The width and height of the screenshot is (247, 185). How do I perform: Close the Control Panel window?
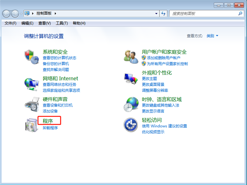tap(239, 5)
